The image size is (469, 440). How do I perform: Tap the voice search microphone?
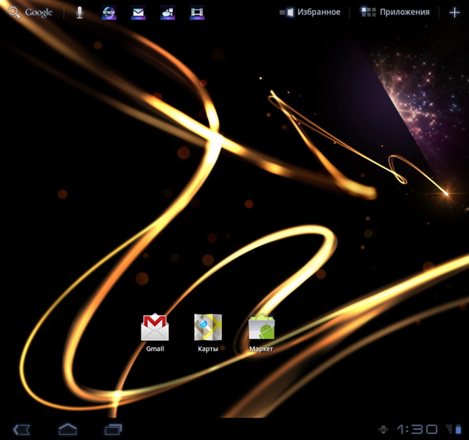click(80, 13)
